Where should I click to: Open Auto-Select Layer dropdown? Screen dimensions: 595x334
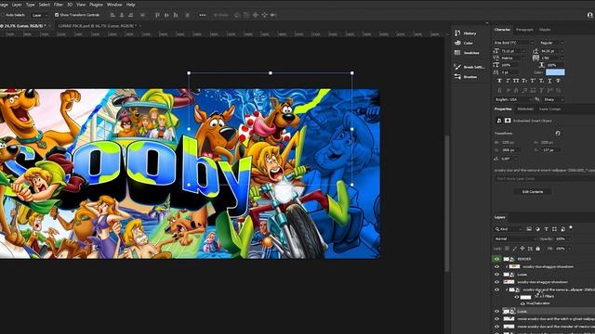tap(39, 15)
